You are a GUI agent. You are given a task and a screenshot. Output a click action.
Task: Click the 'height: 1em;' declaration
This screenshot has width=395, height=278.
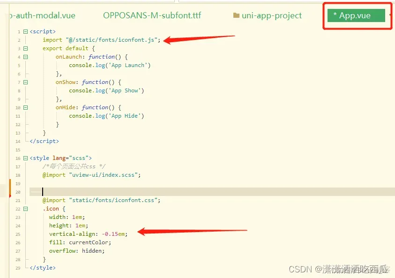click(68, 225)
